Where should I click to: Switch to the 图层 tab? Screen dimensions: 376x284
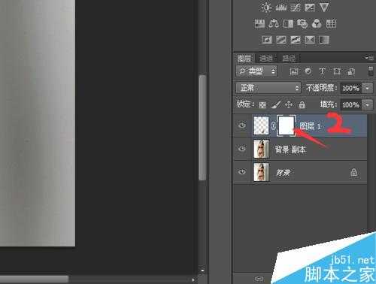[244, 59]
